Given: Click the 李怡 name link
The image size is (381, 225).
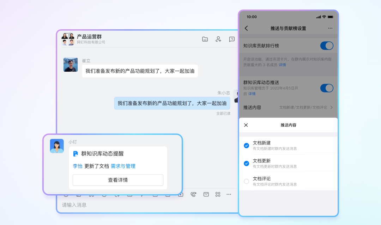Looking at the screenshot, I should [x=78, y=166].
